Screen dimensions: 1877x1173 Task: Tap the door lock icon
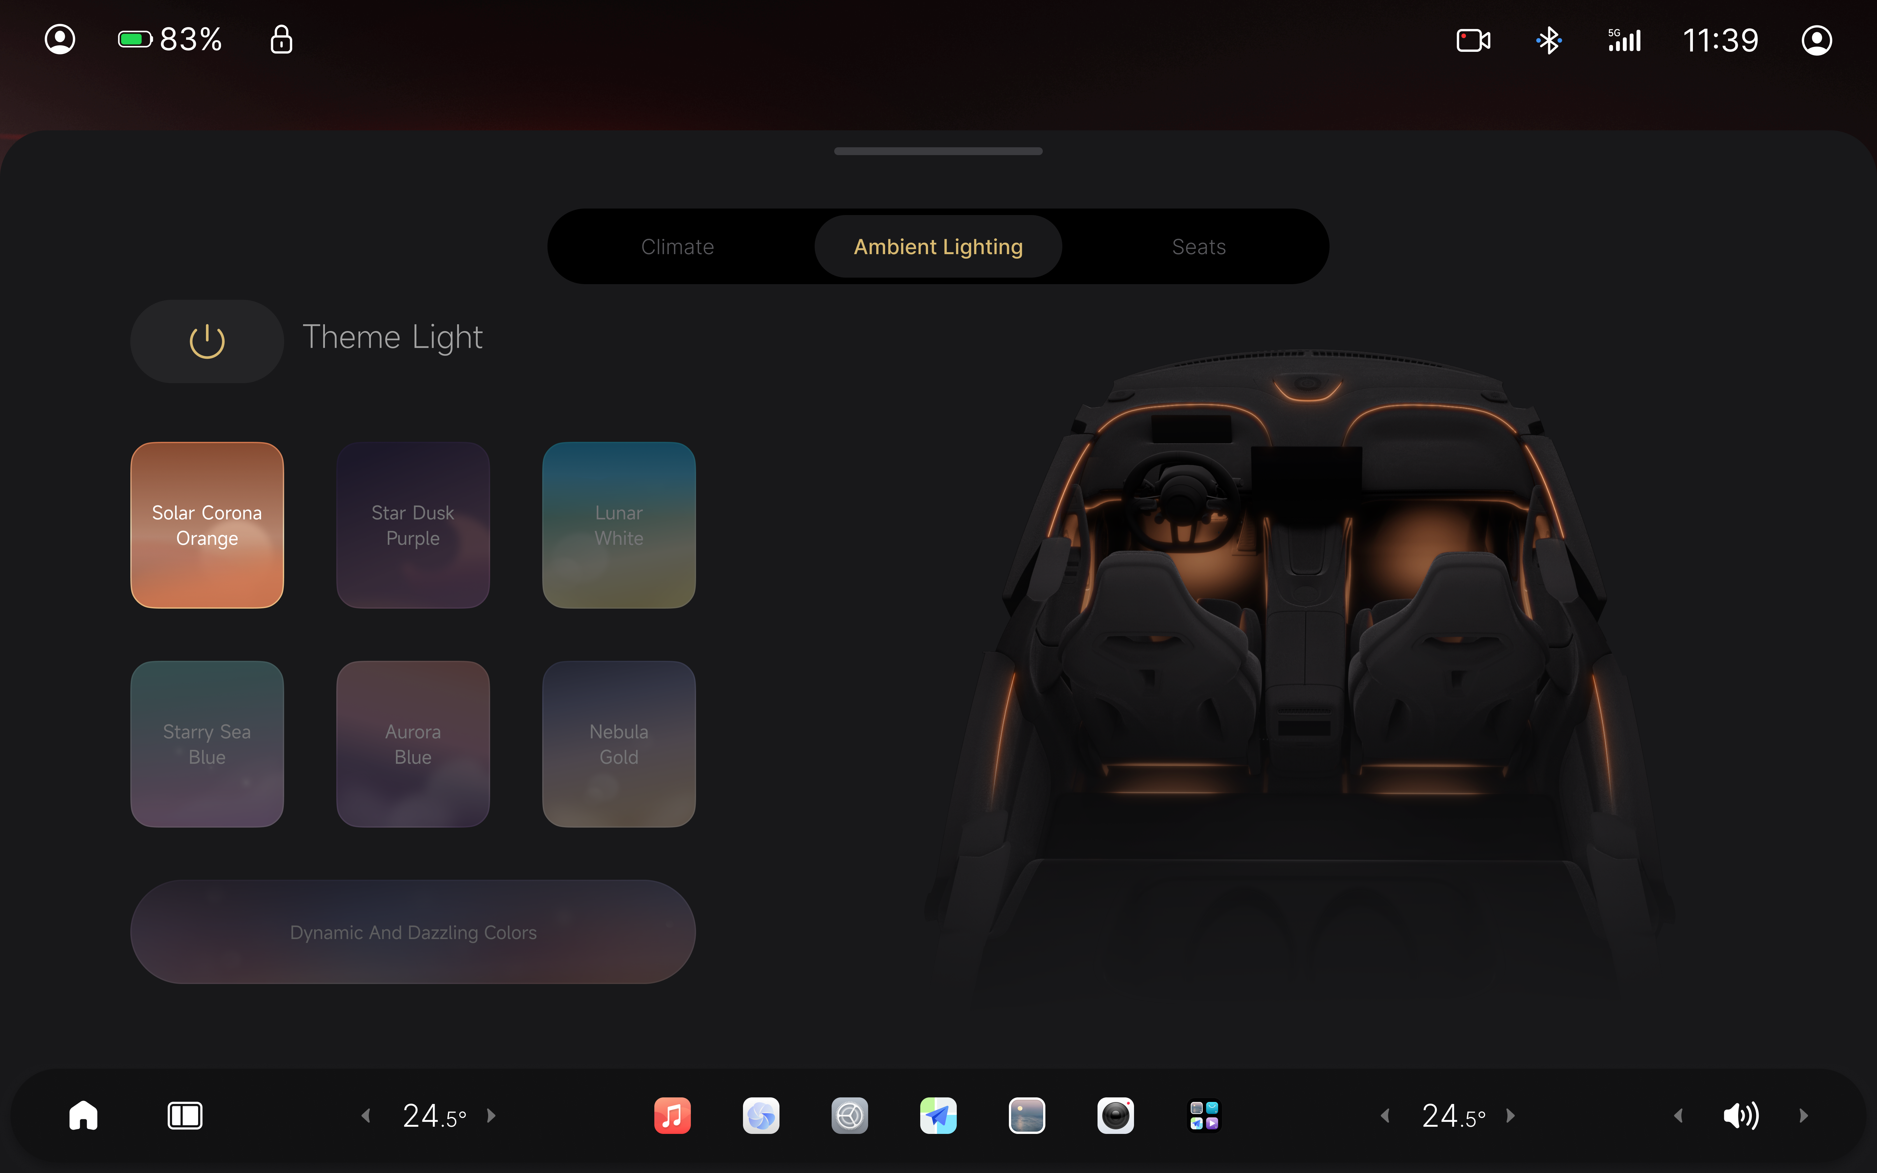282,39
